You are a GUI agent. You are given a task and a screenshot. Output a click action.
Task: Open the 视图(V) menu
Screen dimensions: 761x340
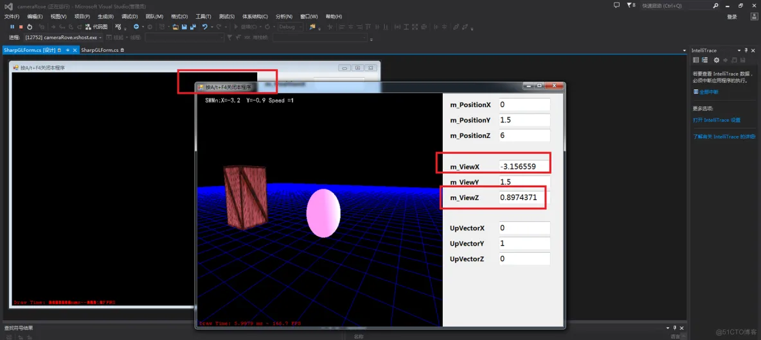click(x=58, y=17)
